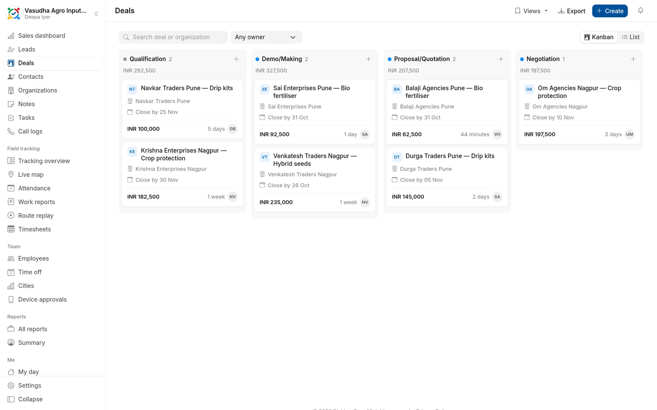Viewport: 657px width, 410px height.
Task: Add a deal to Negotiation column
Action: point(633,59)
